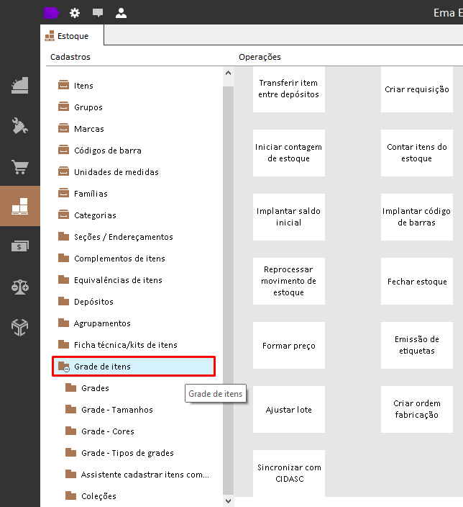This screenshot has height=507, width=463.
Task: Open the user profile icon
Action: [121, 13]
